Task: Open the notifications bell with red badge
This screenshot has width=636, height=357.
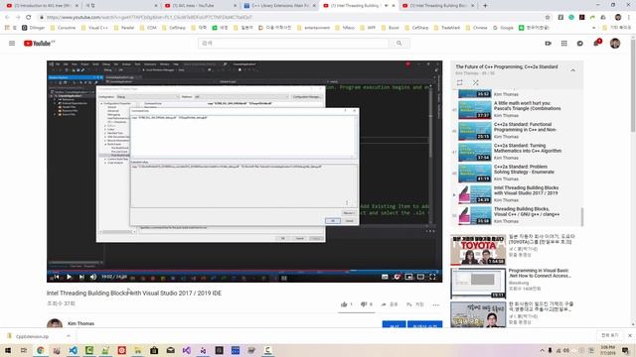Action: click(x=596, y=43)
